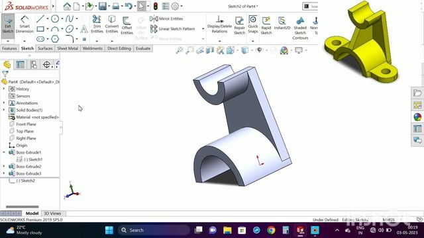Switch to the Evaluate tab
The height and width of the screenshot is (238, 424).
[143, 48]
